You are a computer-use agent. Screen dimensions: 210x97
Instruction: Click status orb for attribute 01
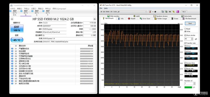click(x=12, y=49)
